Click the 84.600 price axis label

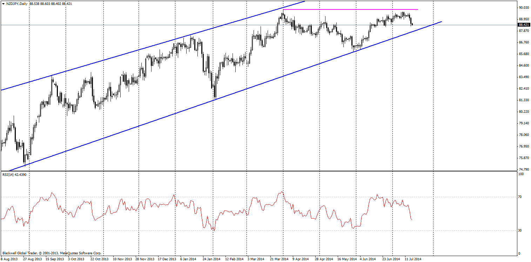tap(524, 65)
